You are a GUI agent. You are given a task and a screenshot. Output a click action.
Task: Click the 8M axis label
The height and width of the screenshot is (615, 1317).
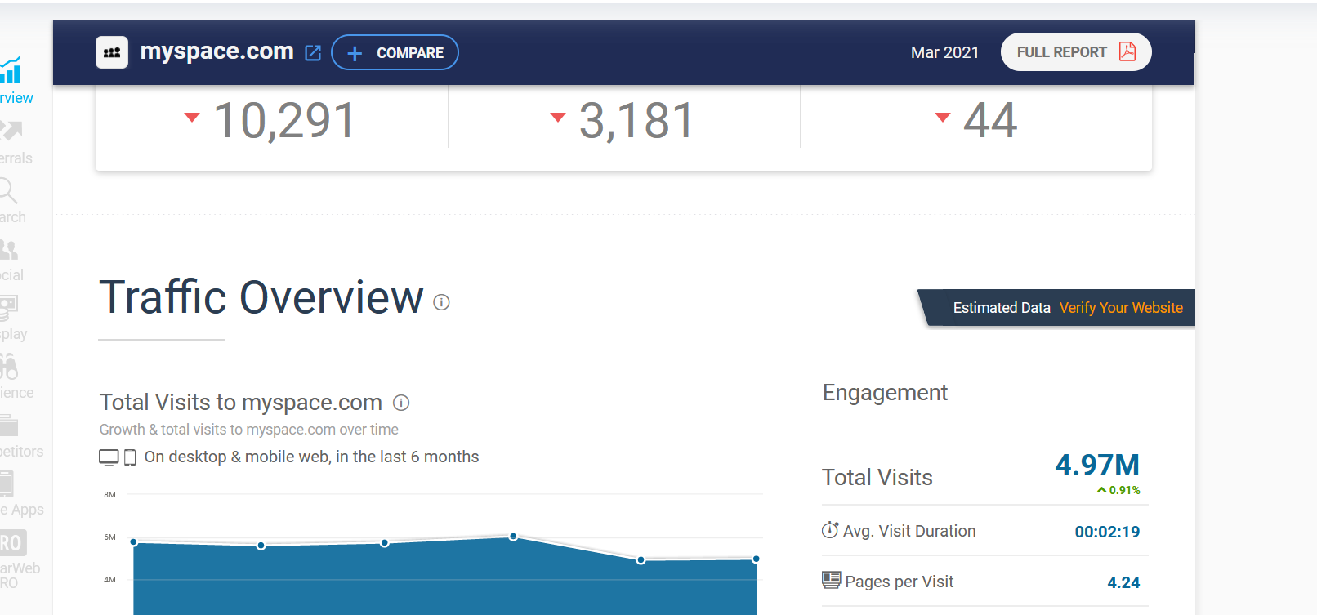coord(109,495)
